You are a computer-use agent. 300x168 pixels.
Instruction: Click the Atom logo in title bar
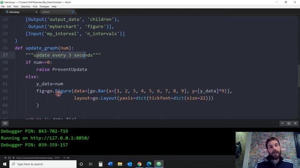pyautogui.click(x=2, y=2)
